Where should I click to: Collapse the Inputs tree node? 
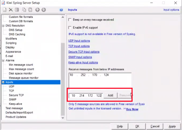[x=3, y=82]
